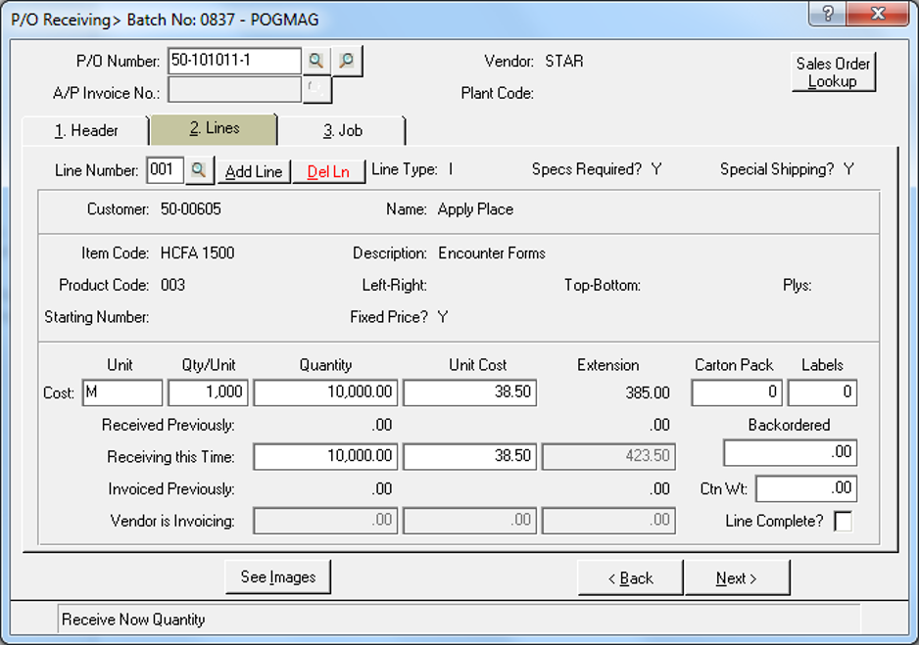This screenshot has height=645, width=919.
Task: Select the 2. Lines tab
Action: tap(214, 129)
